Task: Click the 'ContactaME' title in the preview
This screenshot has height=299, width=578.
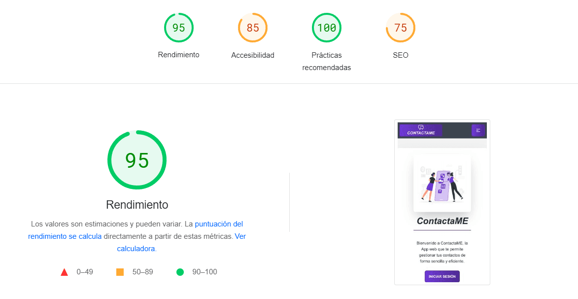Action: (x=442, y=221)
